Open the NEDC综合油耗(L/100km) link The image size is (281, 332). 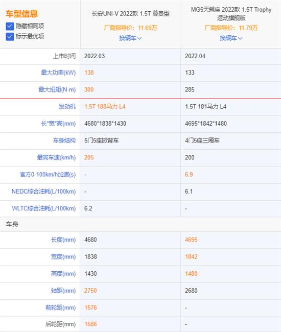[x=43, y=192]
